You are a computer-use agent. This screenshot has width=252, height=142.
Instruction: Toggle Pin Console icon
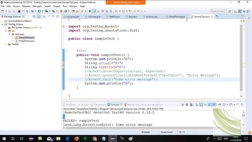coord(220,105)
